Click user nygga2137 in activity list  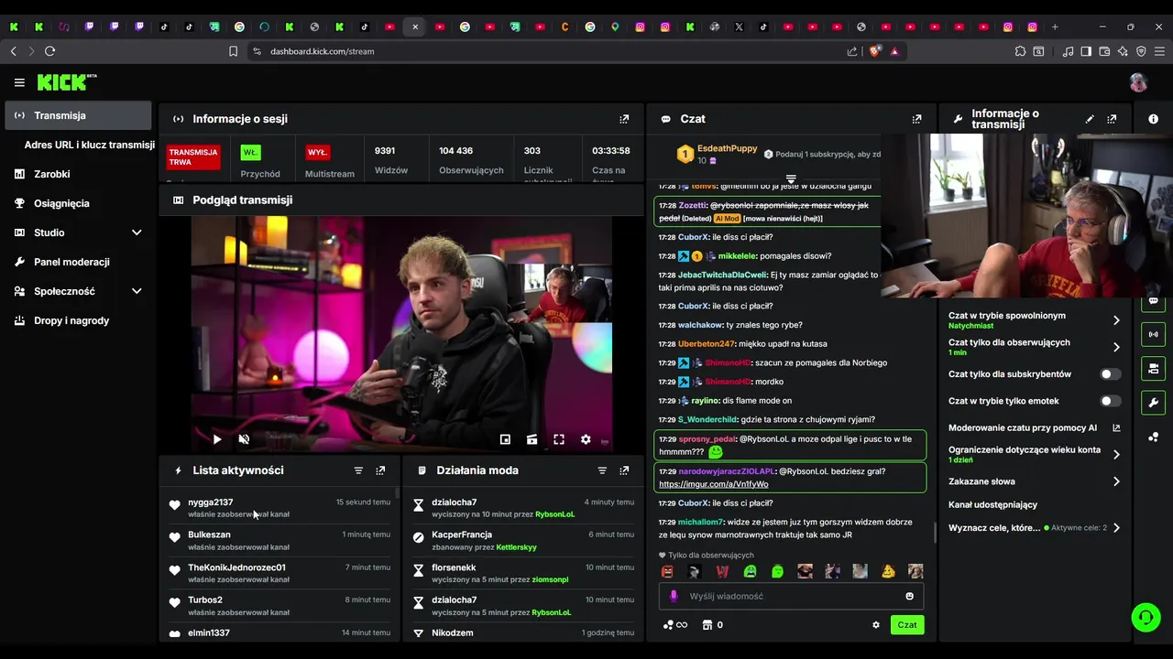click(211, 502)
